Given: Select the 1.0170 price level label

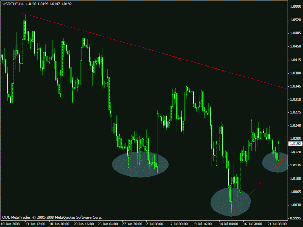Looking at the screenshot, I should 296,152.
